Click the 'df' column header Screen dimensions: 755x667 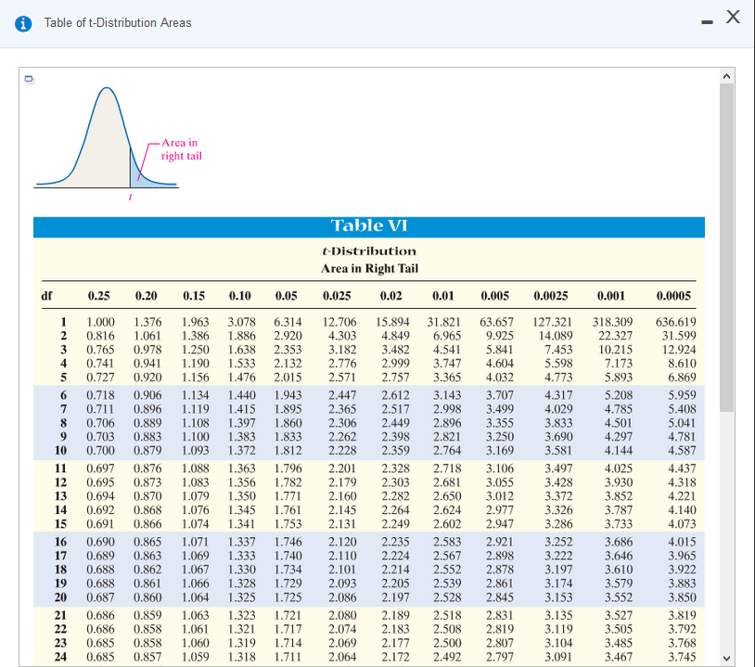(46, 295)
